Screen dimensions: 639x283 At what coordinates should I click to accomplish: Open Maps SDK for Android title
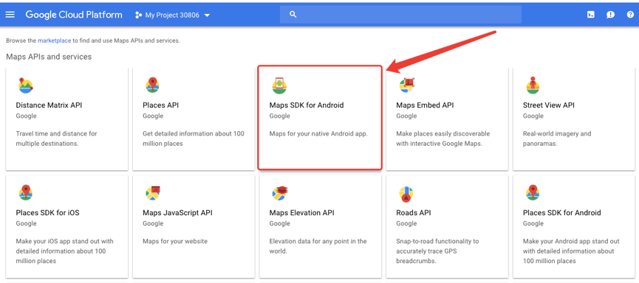point(307,105)
